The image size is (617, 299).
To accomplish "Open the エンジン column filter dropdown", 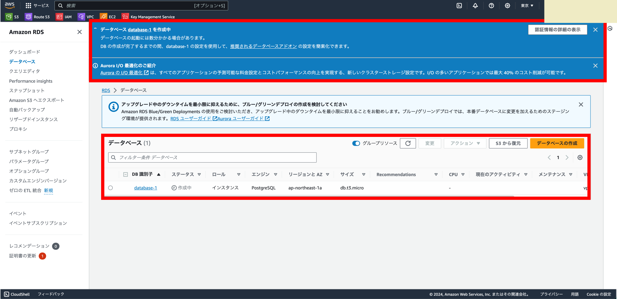I will coord(275,174).
